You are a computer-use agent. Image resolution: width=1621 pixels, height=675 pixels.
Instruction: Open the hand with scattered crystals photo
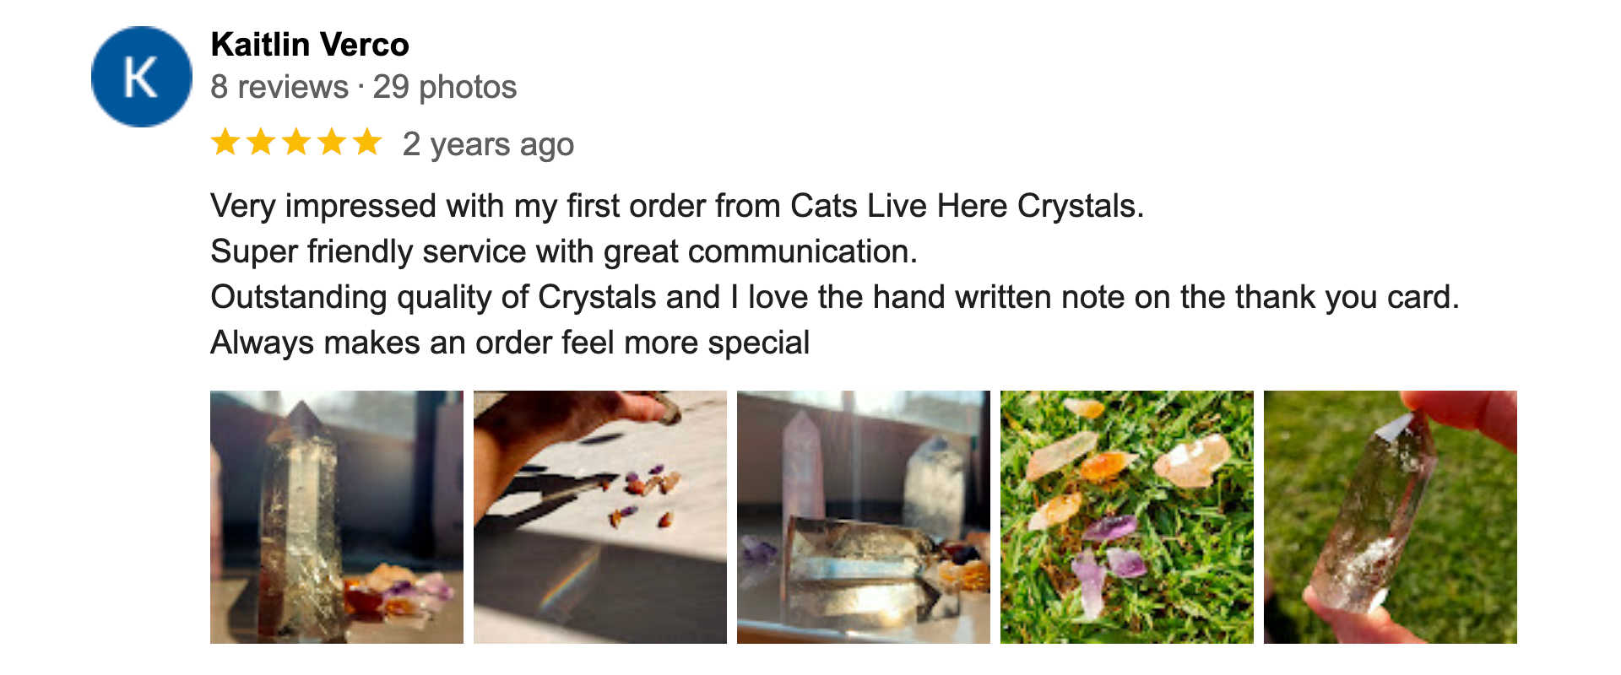[599, 516]
